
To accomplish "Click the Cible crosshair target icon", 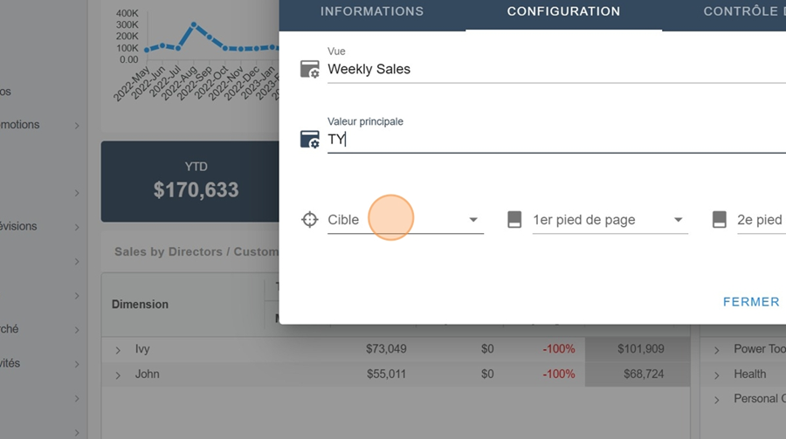I will tap(309, 220).
